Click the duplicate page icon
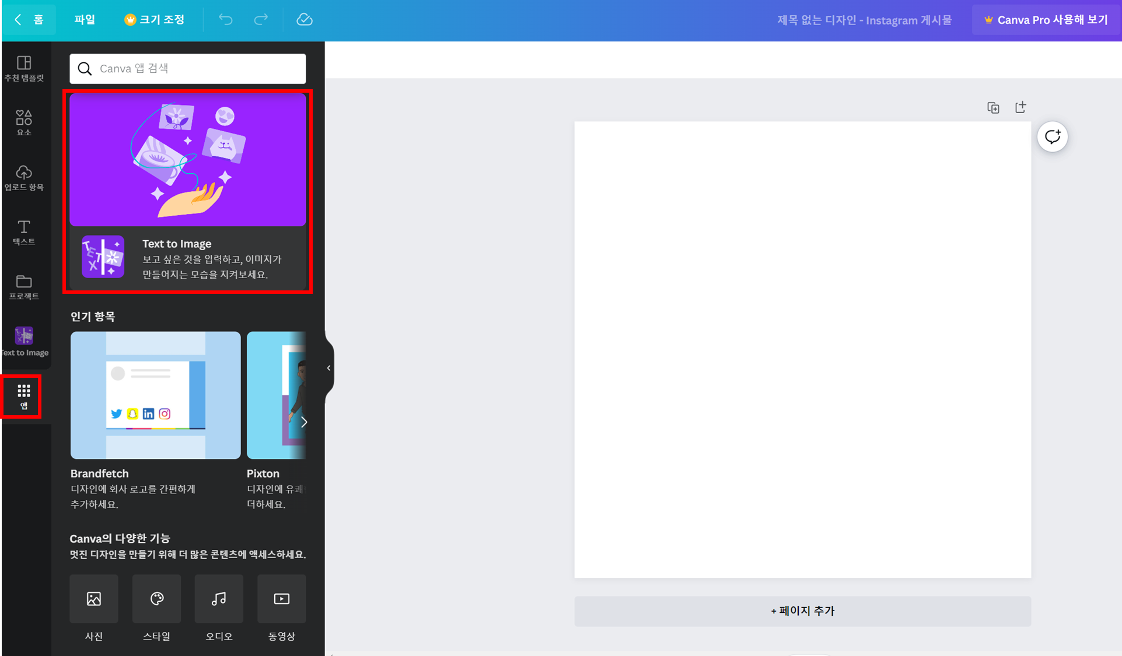The width and height of the screenshot is (1122, 656). (993, 107)
